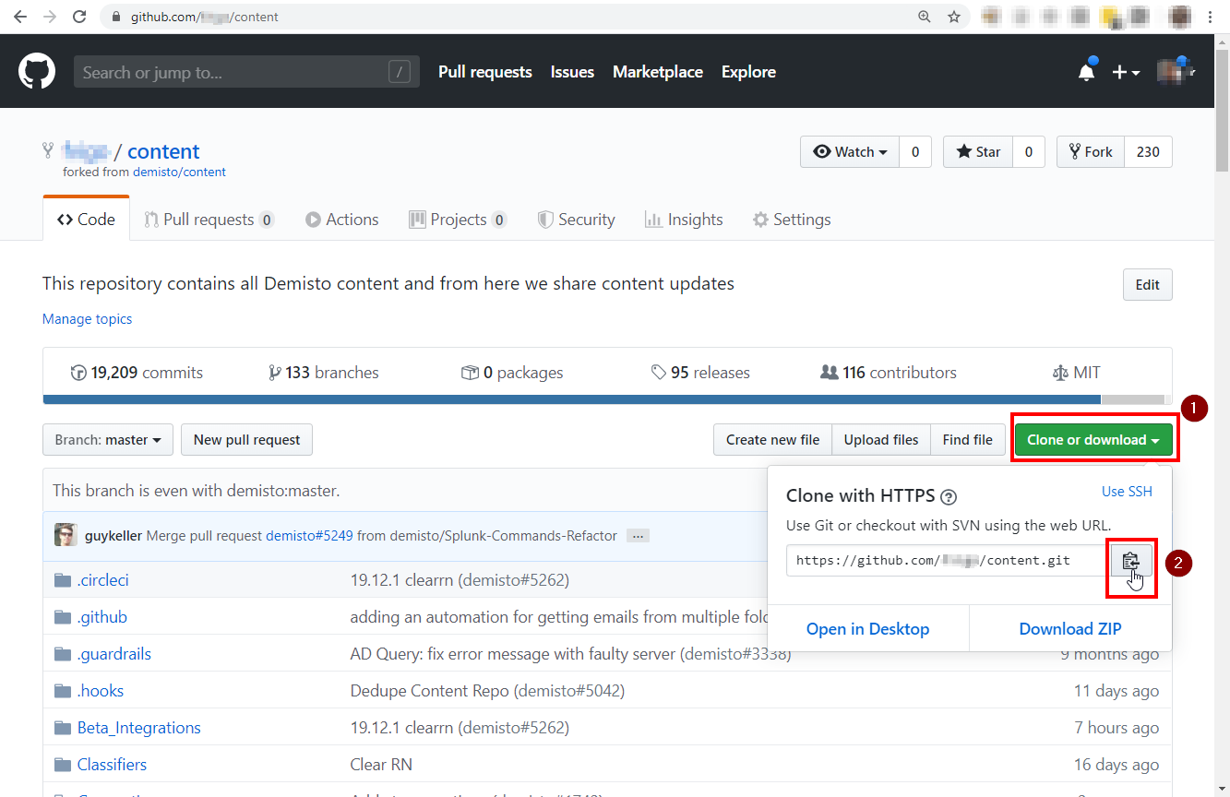The width and height of the screenshot is (1230, 797).
Task: Open Marketplace from the top navigation
Action: (x=657, y=71)
